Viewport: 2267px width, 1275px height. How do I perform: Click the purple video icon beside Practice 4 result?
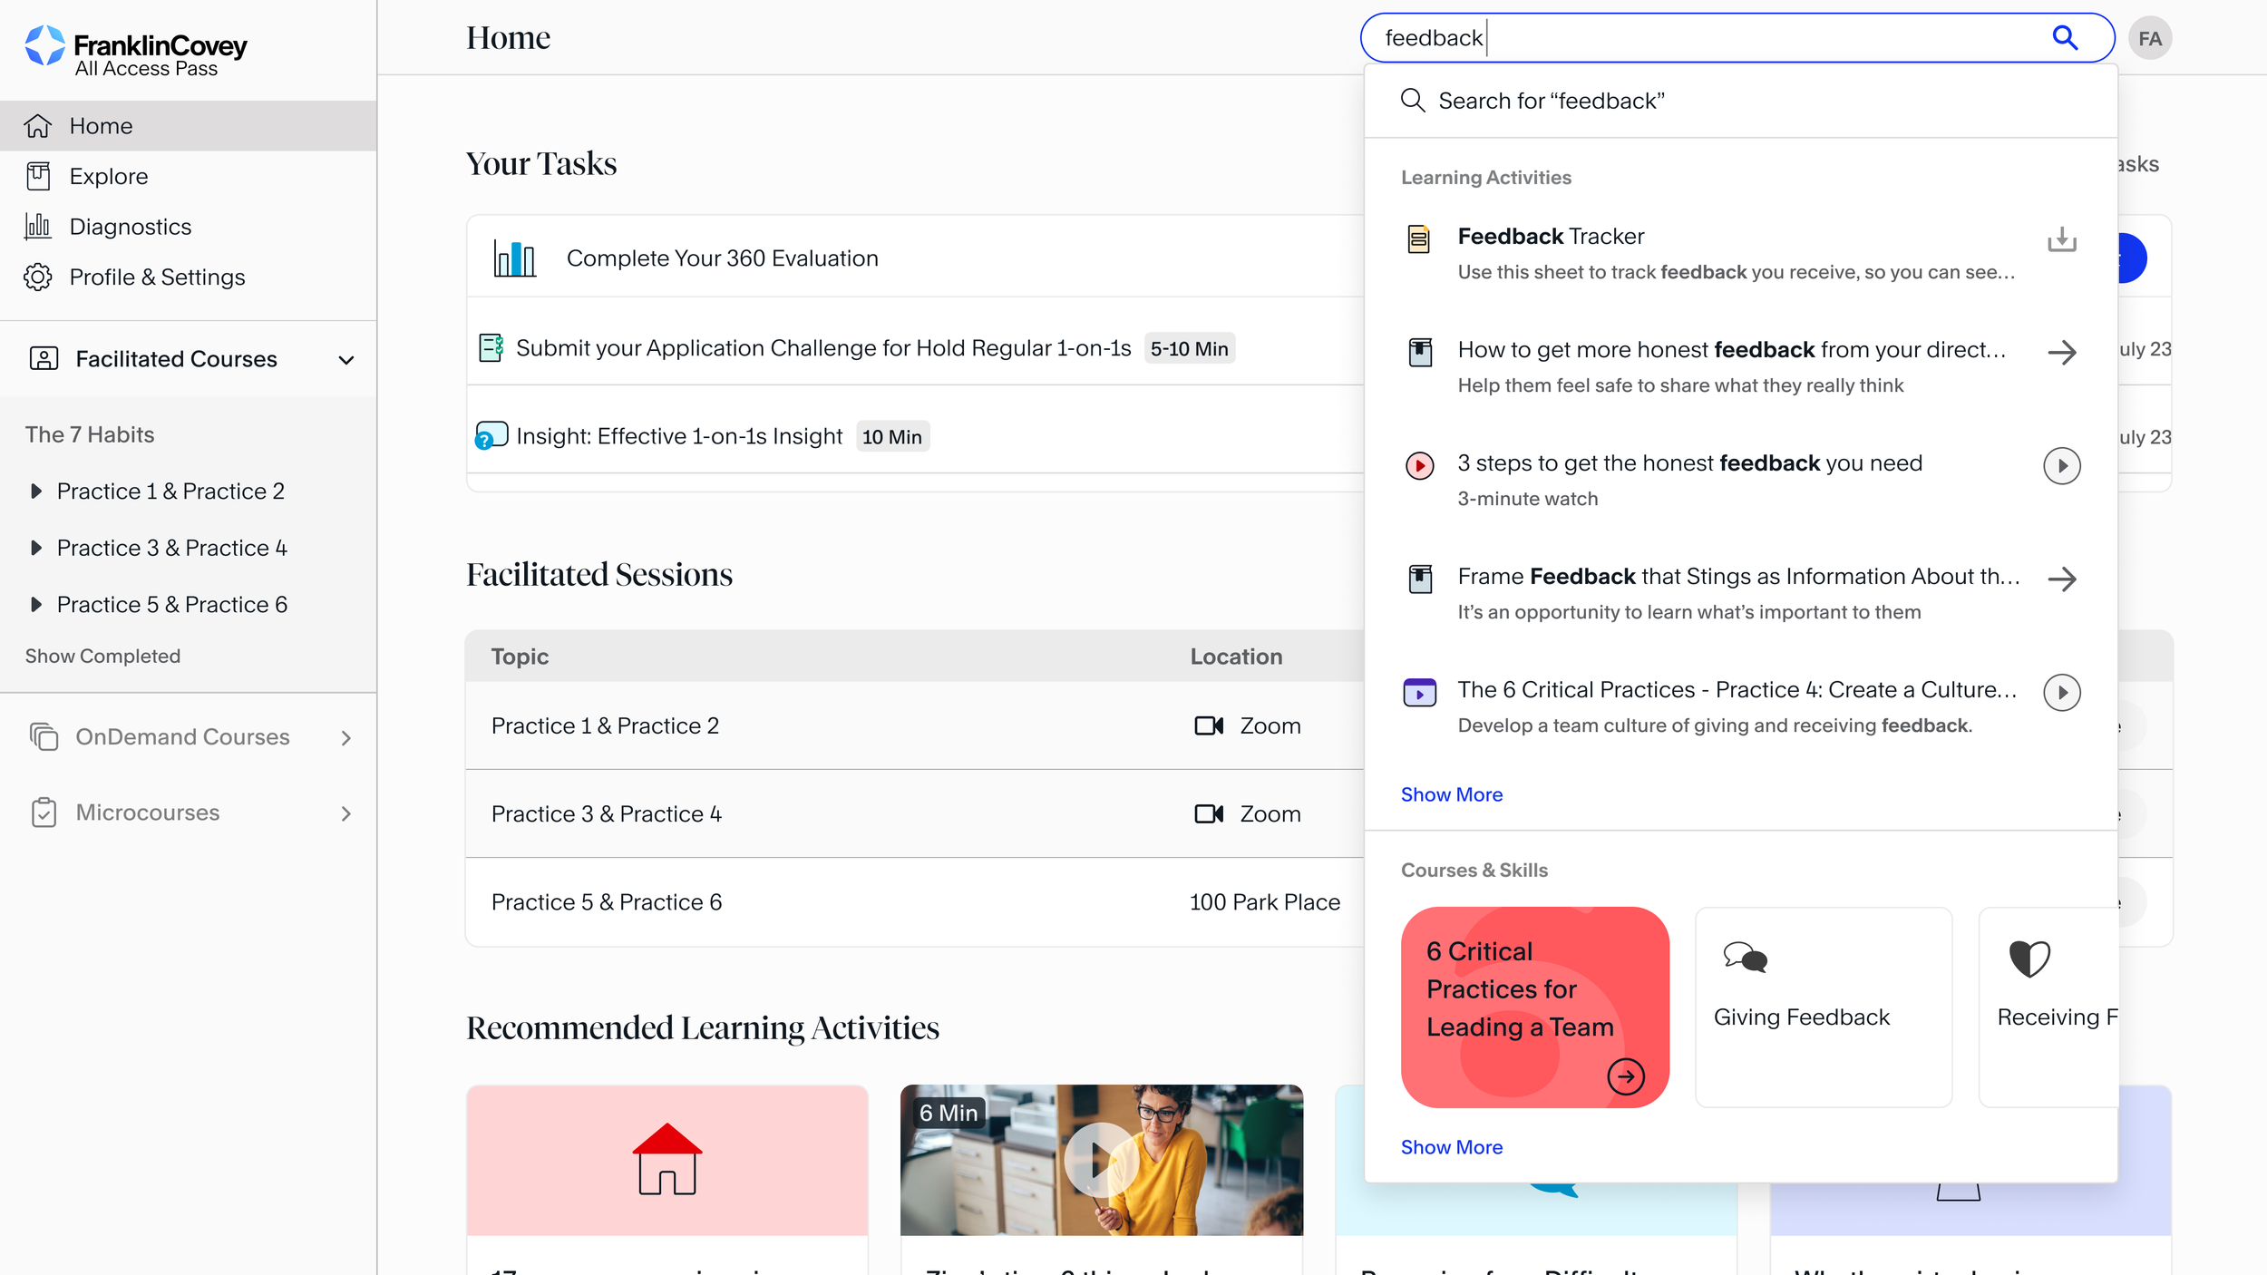coord(1419,693)
